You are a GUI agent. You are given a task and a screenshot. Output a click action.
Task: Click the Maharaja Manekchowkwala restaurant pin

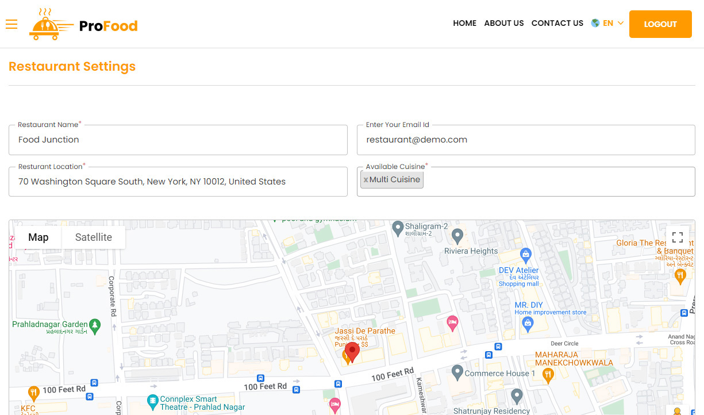tap(548, 375)
